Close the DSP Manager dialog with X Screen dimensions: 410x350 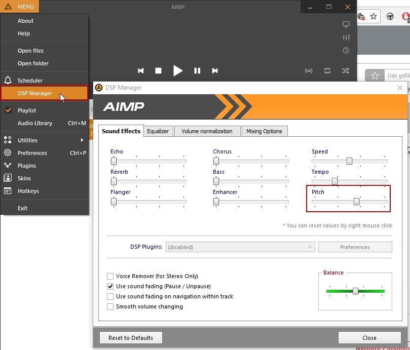point(399,88)
